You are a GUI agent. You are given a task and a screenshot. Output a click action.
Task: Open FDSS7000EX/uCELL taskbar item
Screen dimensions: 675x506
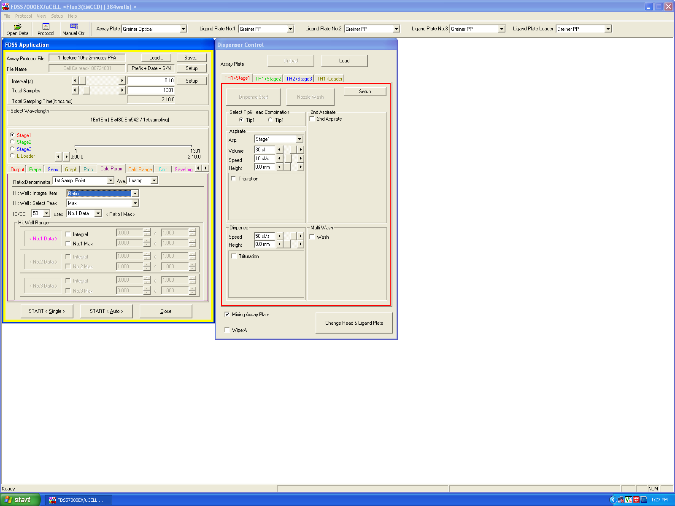(78, 500)
